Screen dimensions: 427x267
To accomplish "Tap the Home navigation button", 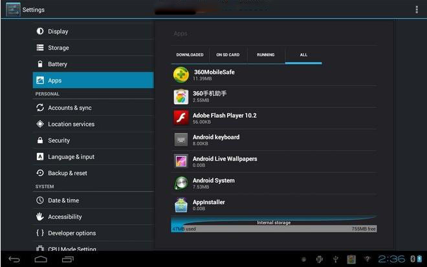I will pos(41,259).
